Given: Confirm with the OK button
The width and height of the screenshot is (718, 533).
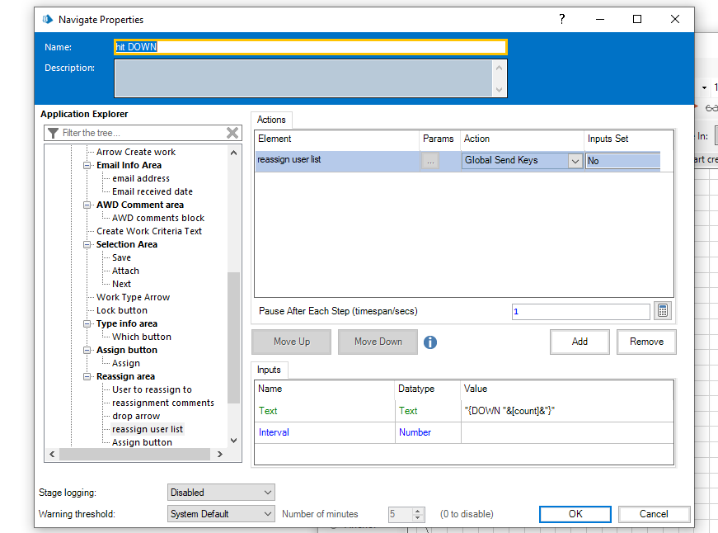Looking at the screenshot, I should pos(575,514).
